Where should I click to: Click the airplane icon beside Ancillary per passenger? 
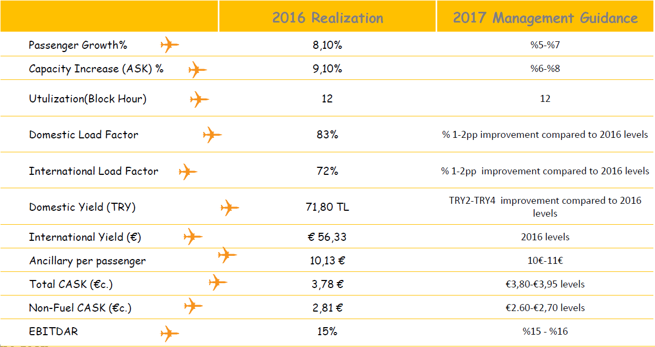tap(227, 255)
